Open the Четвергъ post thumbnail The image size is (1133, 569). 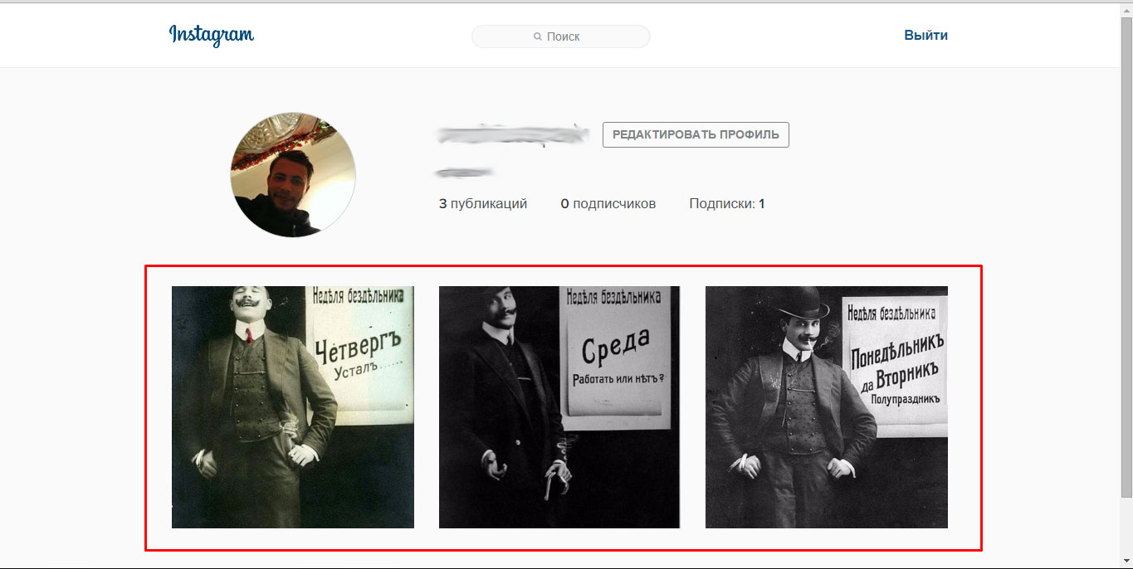pos(292,406)
